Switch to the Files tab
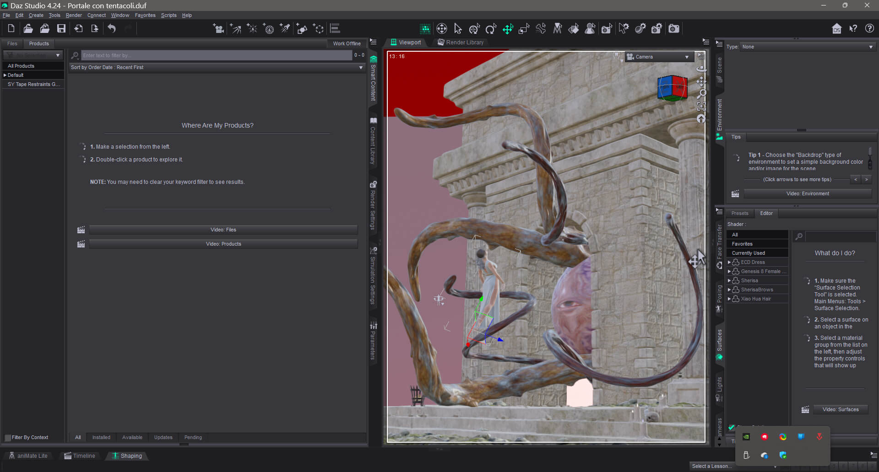The width and height of the screenshot is (879, 472). 12,43
